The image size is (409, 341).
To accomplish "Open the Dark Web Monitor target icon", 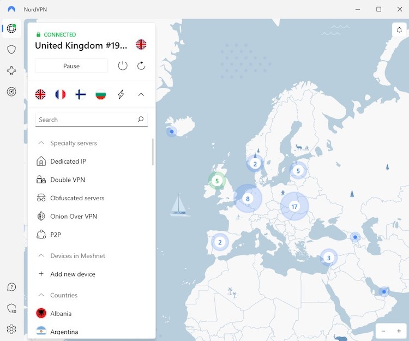I will click(x=11, y=92).
